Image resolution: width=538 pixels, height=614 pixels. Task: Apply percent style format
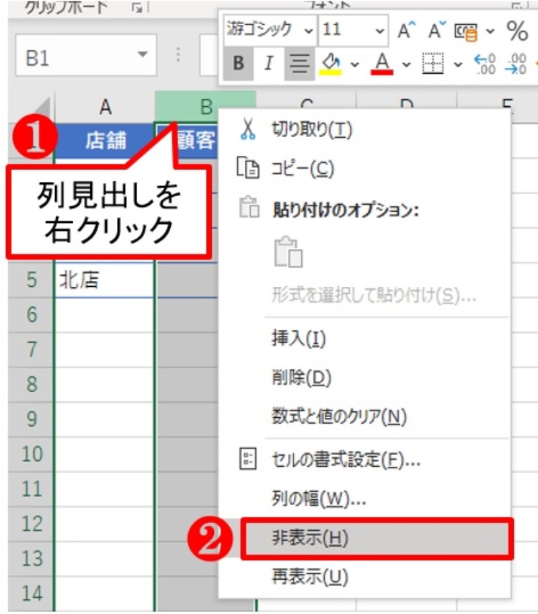pos(516,30)
